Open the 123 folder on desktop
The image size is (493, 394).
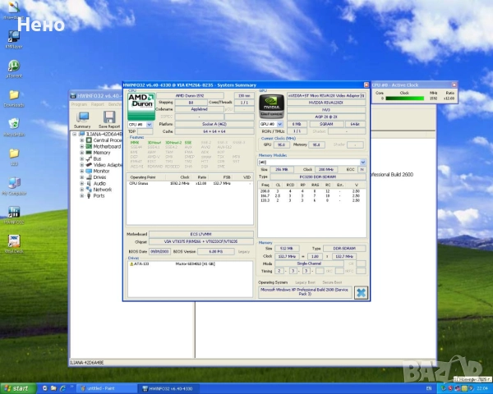click(x=14, y=157)
